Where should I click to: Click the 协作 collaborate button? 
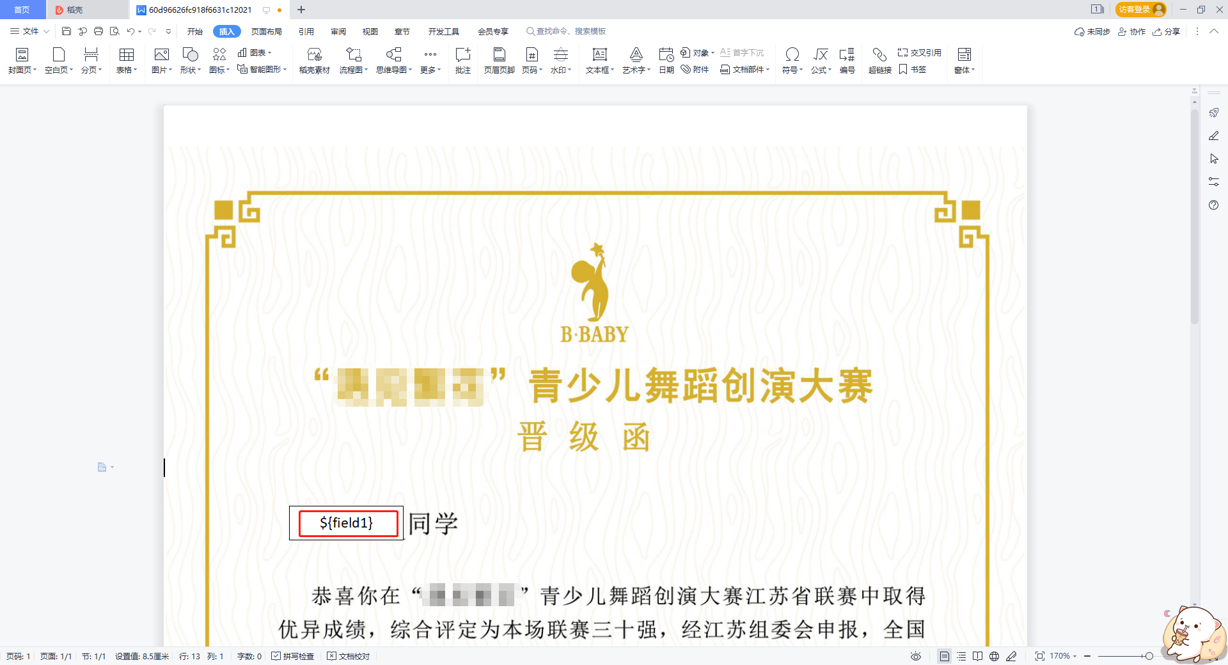tap(1132, 31)
